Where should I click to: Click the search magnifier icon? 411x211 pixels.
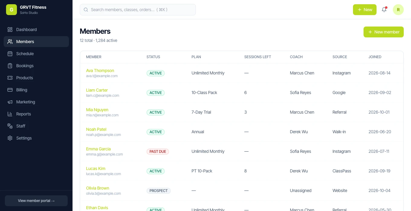click(x=86, y=10)
